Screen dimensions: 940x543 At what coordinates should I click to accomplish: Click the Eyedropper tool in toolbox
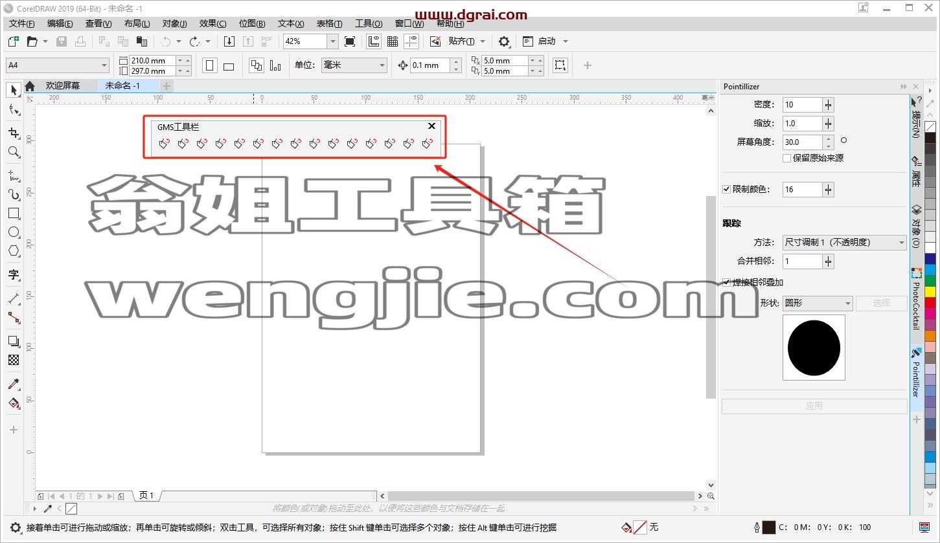(14, 384)
